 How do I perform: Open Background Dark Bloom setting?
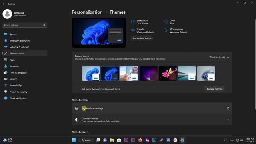[x=140, y=22]
